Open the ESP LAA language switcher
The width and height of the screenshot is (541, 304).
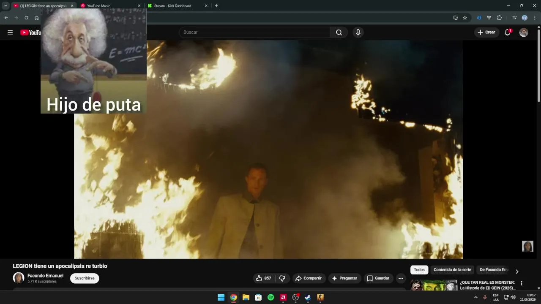pos(495,297)
